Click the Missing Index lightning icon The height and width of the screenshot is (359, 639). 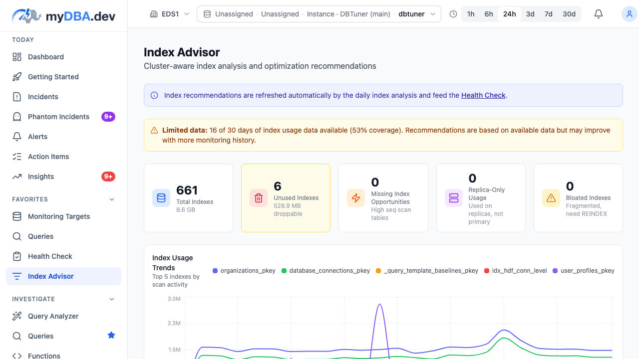356,198
